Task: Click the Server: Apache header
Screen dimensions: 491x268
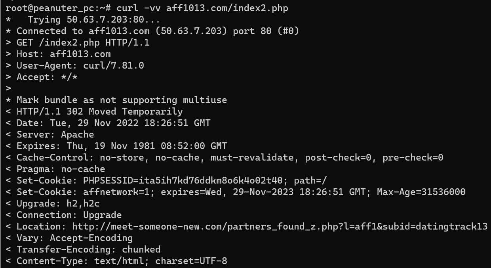Action: 55,134
